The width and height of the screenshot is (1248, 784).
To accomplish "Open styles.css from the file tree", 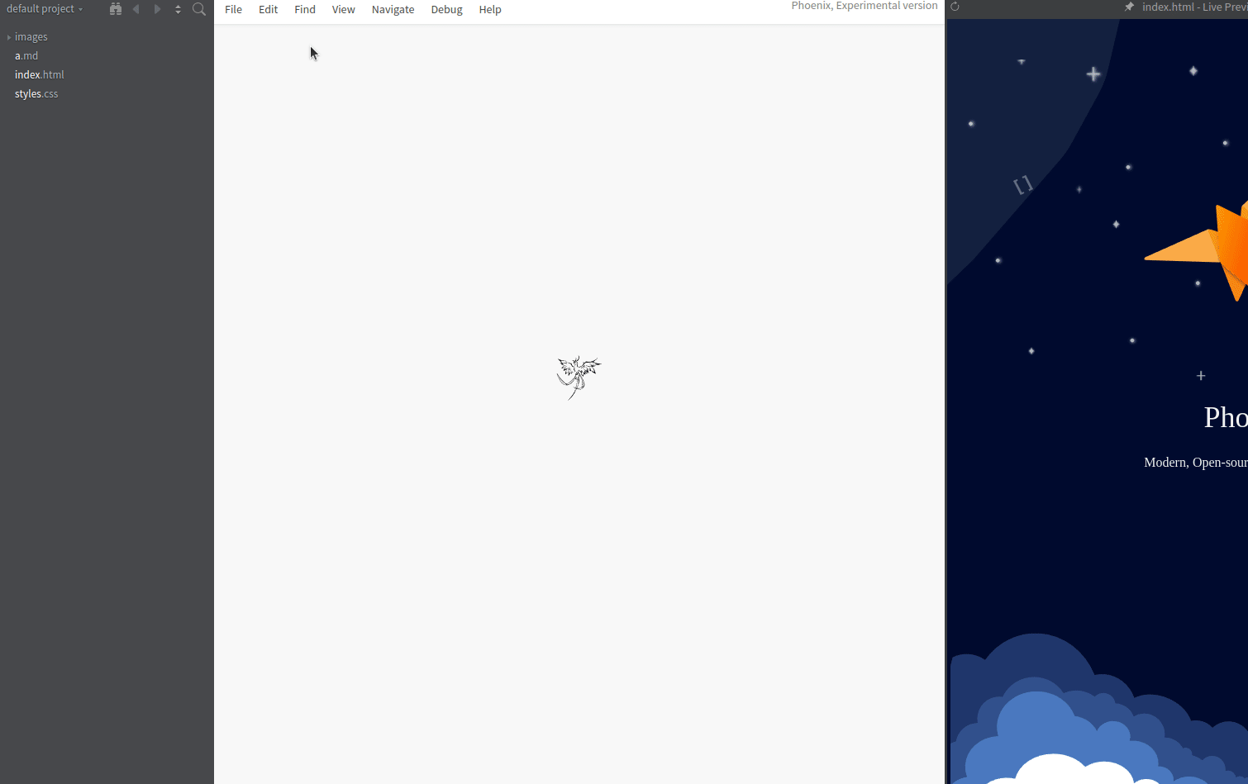I will (x=36, y=94).
